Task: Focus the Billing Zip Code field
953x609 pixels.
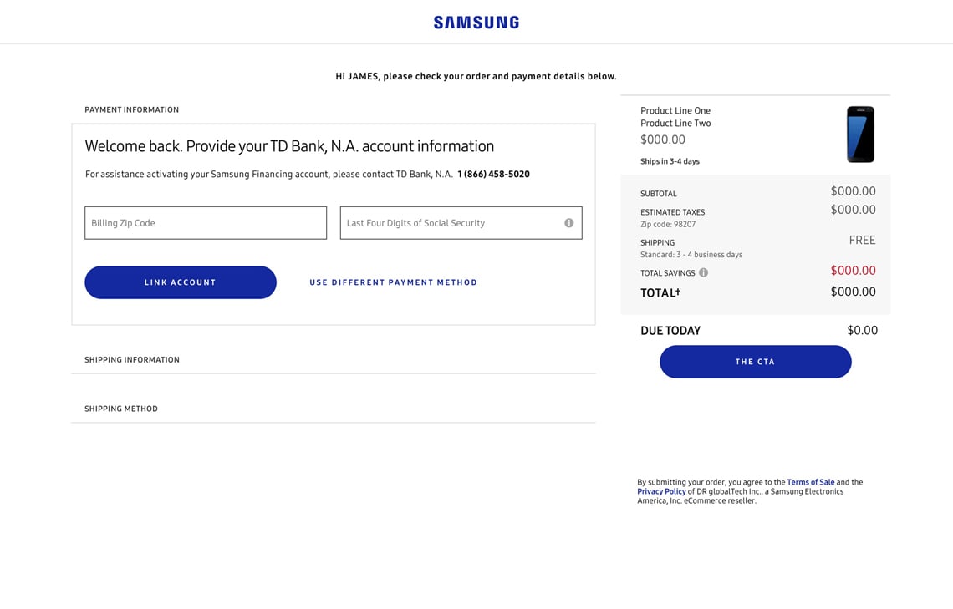Action: click(206, 223)
